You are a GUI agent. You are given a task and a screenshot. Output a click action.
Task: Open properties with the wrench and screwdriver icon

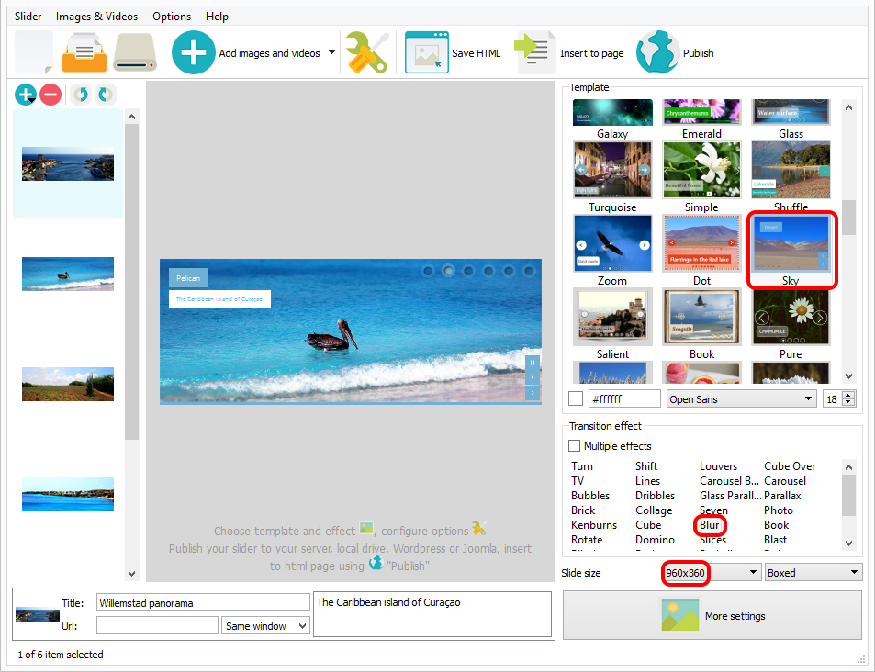pos(367,52)
